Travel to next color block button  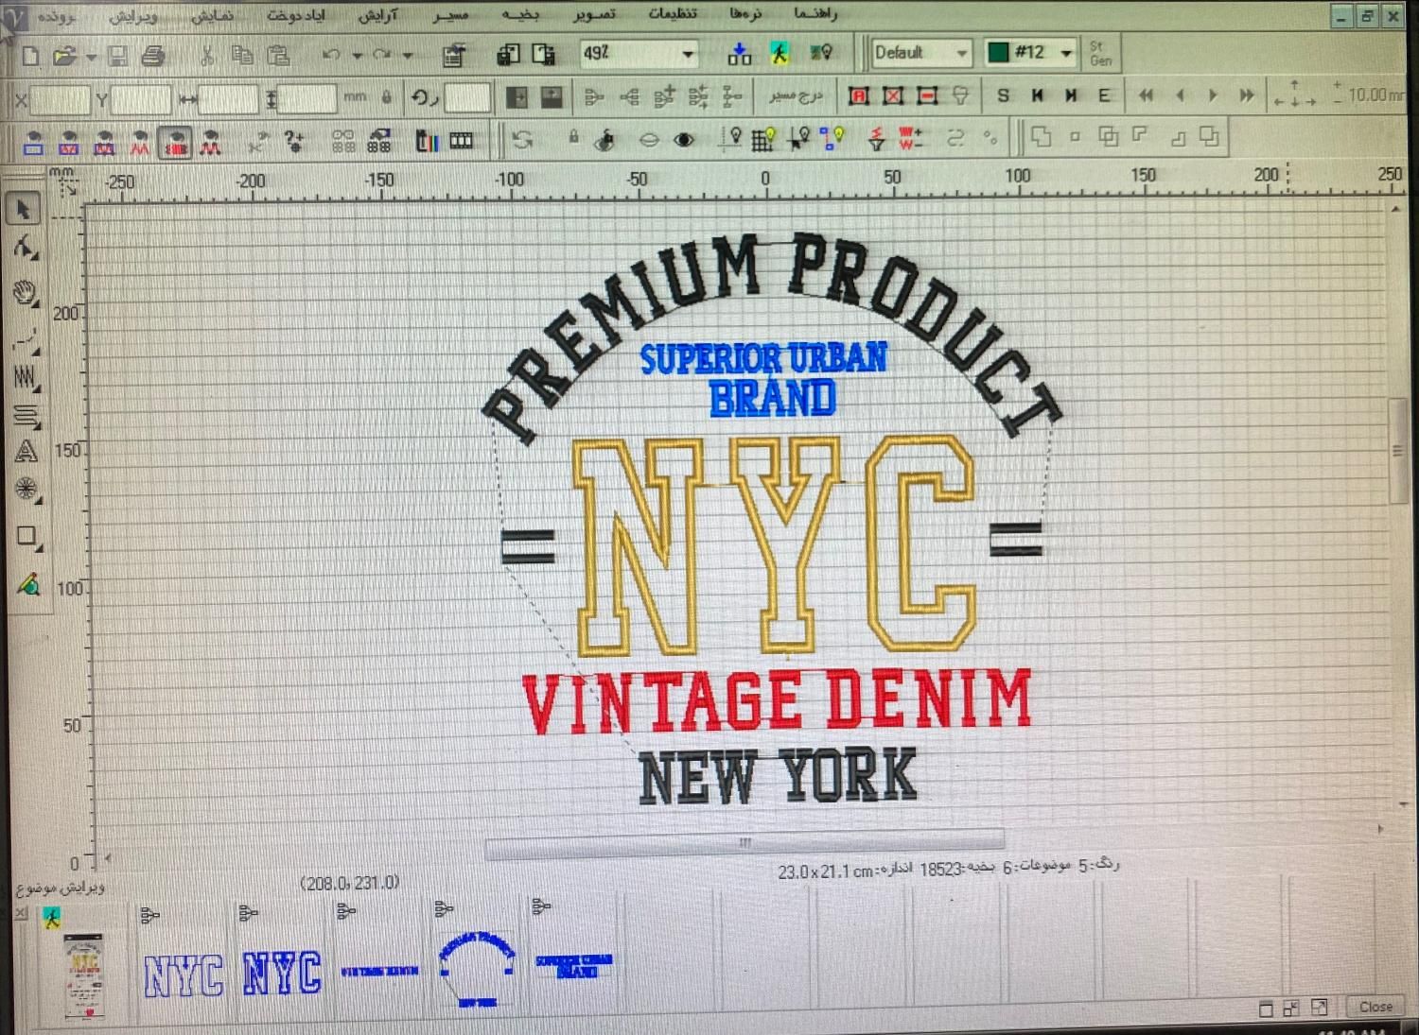1071,95
